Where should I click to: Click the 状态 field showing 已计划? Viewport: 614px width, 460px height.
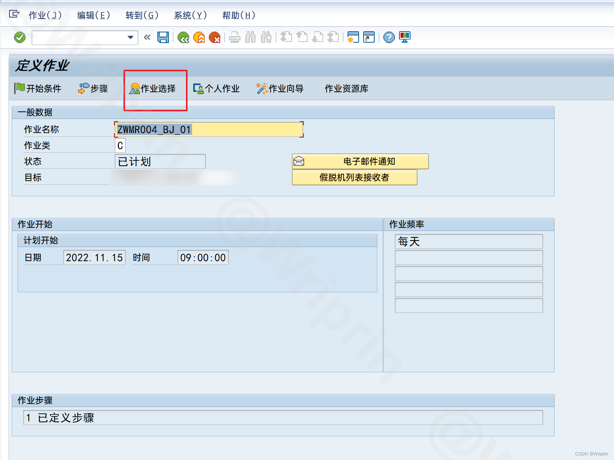pos(160,162)
